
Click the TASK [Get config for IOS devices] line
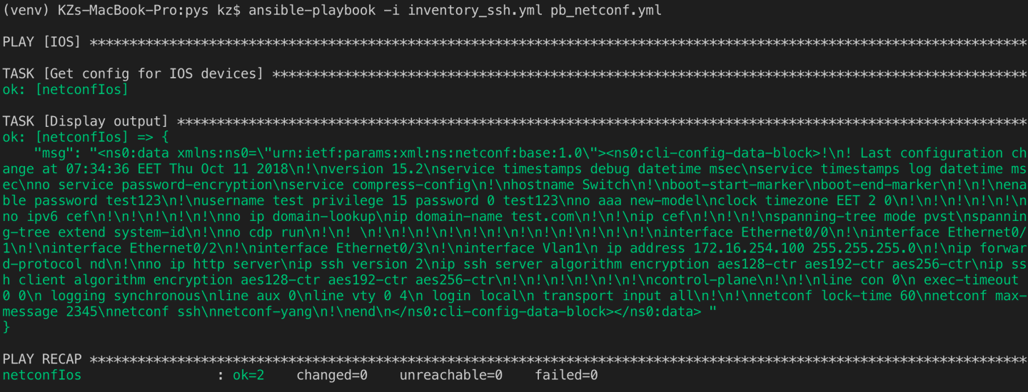tap(514, 74)
